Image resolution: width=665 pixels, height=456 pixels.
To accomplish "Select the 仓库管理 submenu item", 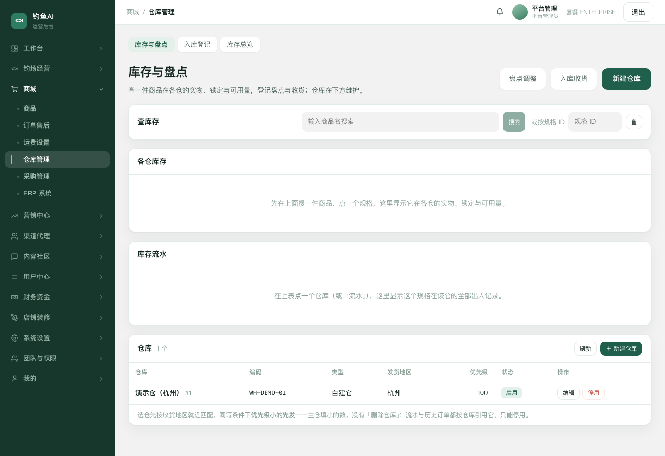I will pos(57,160).
